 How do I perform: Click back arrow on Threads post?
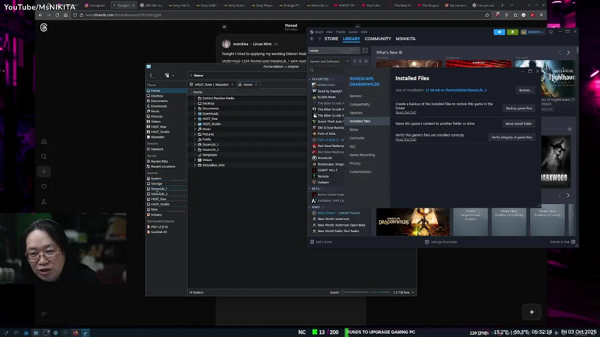point(224,27)
